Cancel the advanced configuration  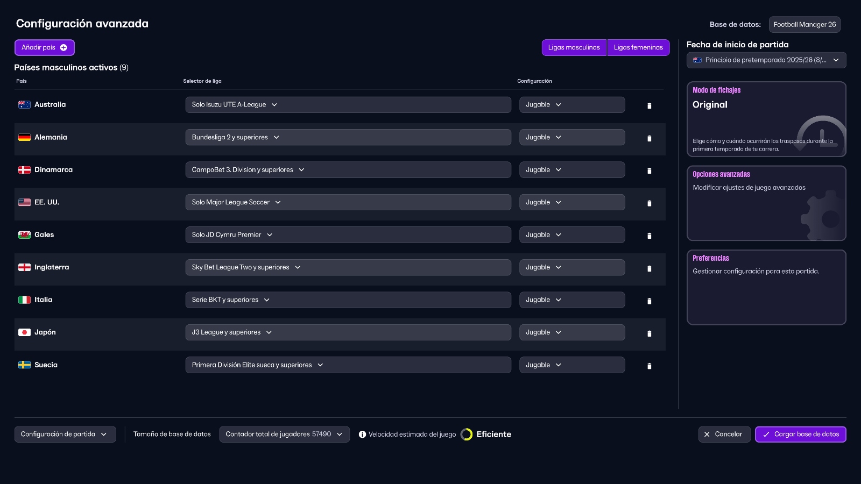tap(724, 434)
